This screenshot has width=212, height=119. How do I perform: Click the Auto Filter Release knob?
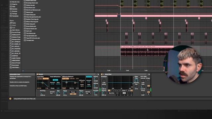104,93
